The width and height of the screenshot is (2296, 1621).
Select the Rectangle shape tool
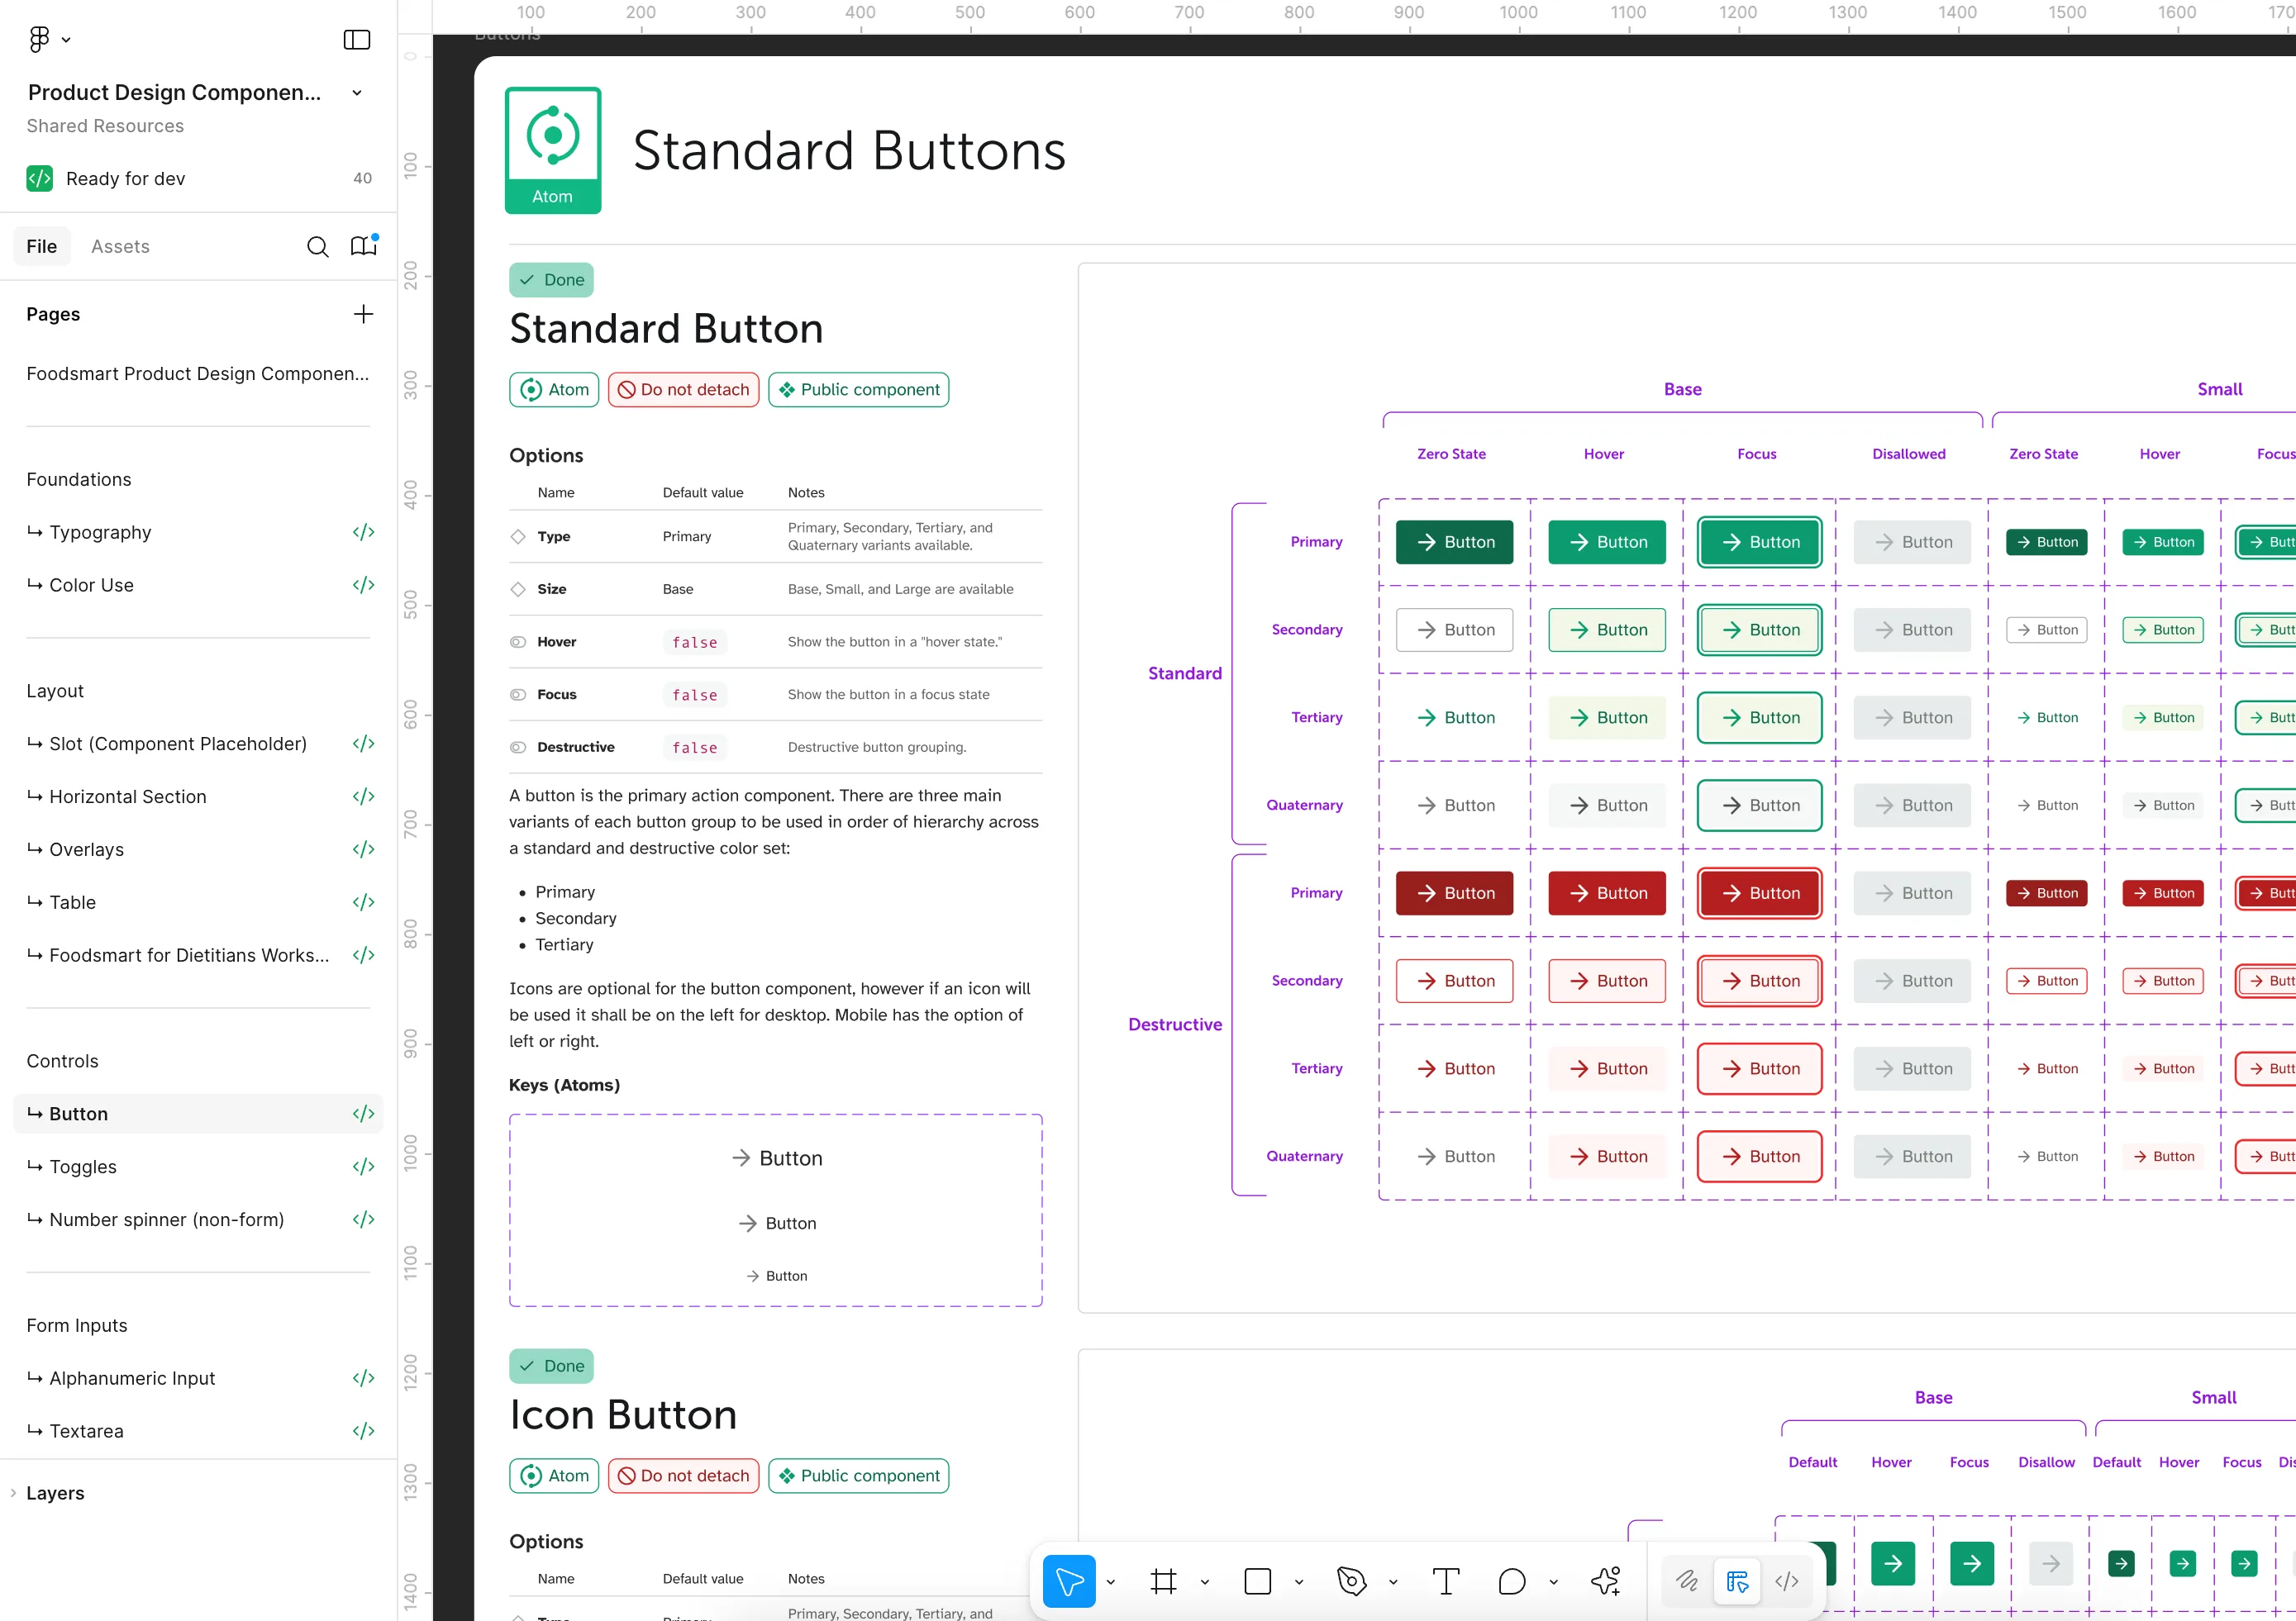click(1257, 1581)
